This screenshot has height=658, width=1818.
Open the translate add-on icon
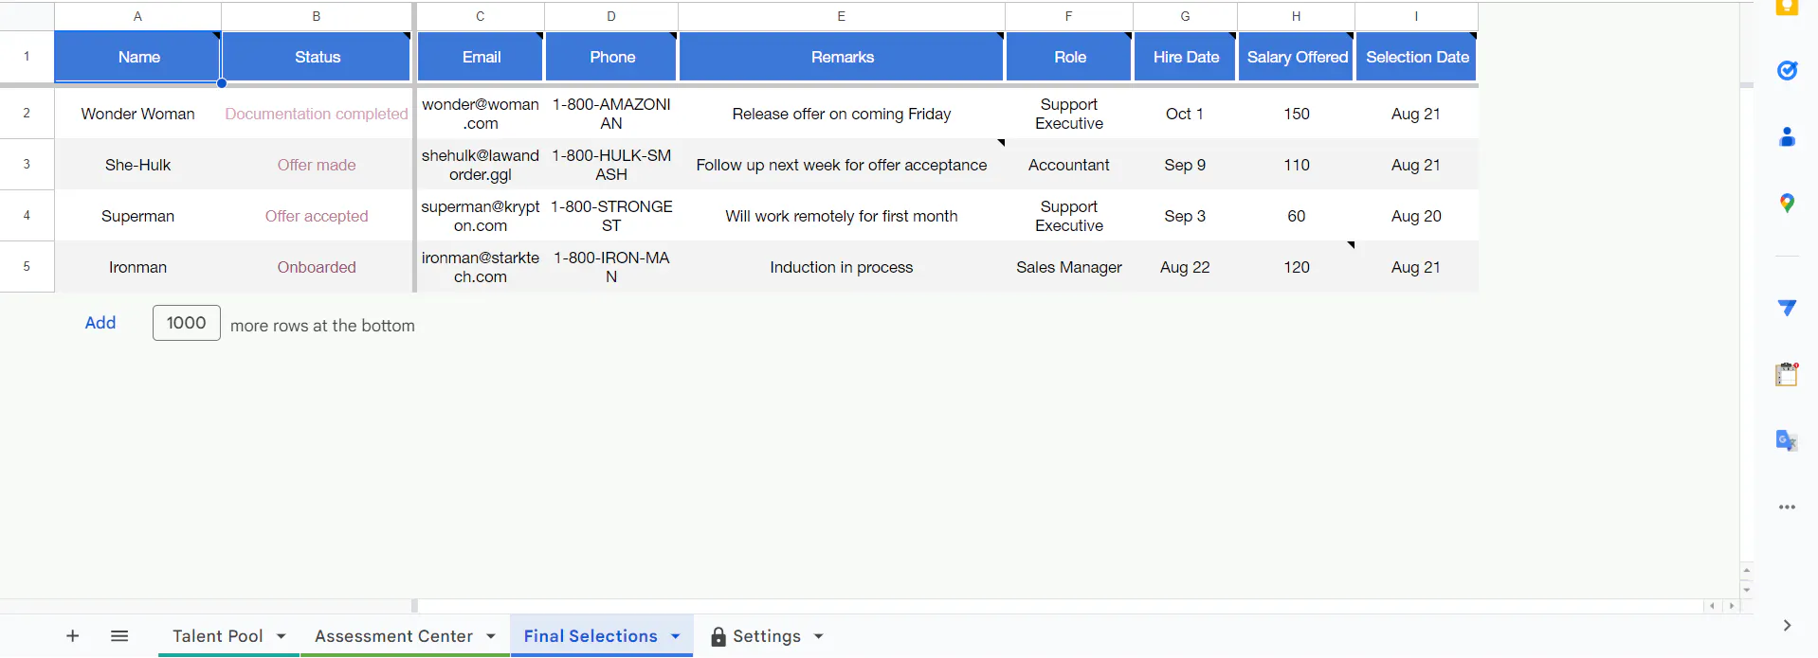1787,440
